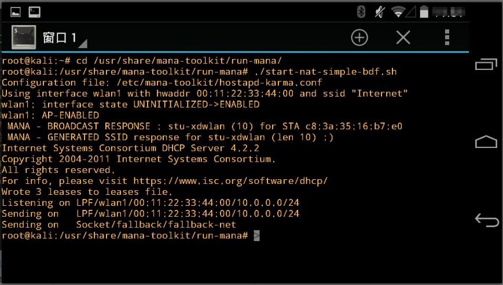The height and width of the screenshot is (285, 503).
Task: Tap the Android home navigation button
Action: [486, 142]
